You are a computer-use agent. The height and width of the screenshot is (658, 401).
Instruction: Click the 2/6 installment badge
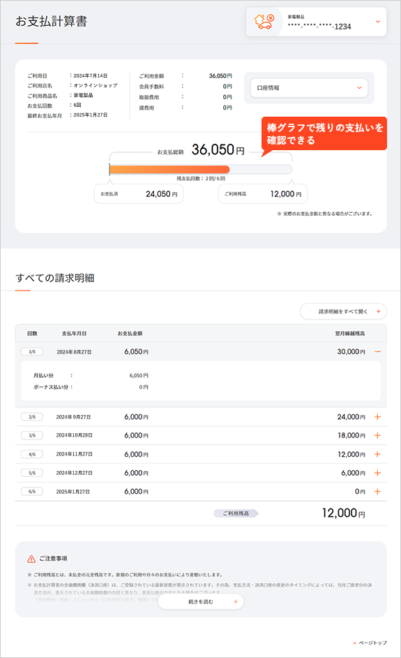click(x=32, y=417)
